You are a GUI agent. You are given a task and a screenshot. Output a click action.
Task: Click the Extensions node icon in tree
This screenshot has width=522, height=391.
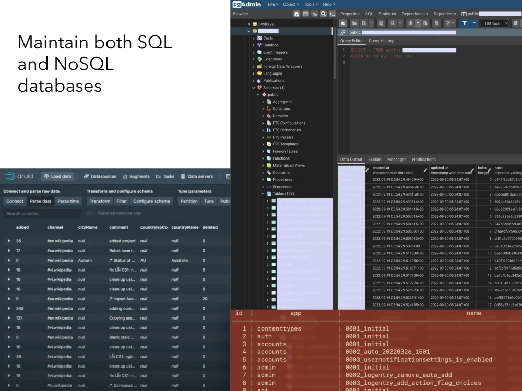tap(259, 59)
